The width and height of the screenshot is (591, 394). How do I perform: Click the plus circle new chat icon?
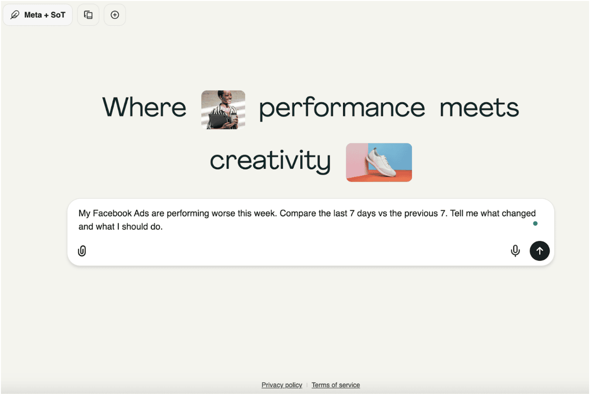115,15
